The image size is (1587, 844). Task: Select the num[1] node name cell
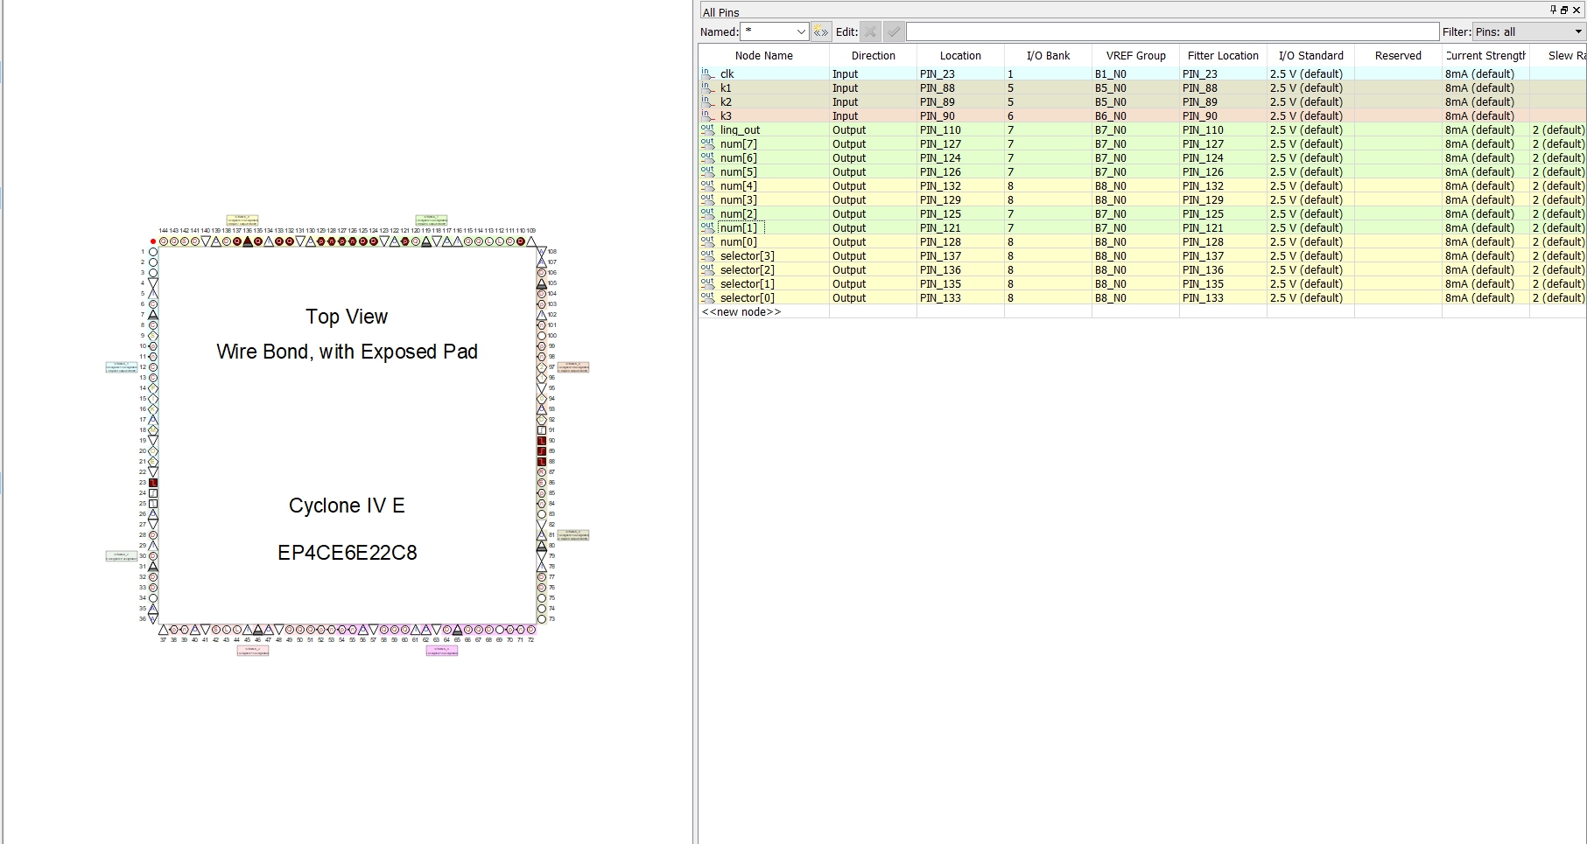coord(763,227)
